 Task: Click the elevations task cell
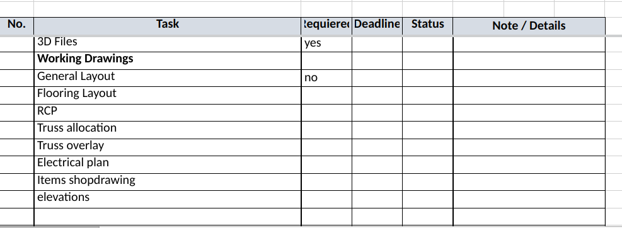point(168,199)
